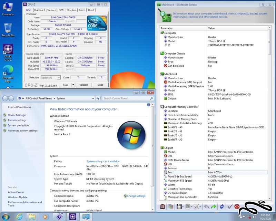Switch to the Memory tab in CPU-Z

pyautogui.click(x=51, y=10)
